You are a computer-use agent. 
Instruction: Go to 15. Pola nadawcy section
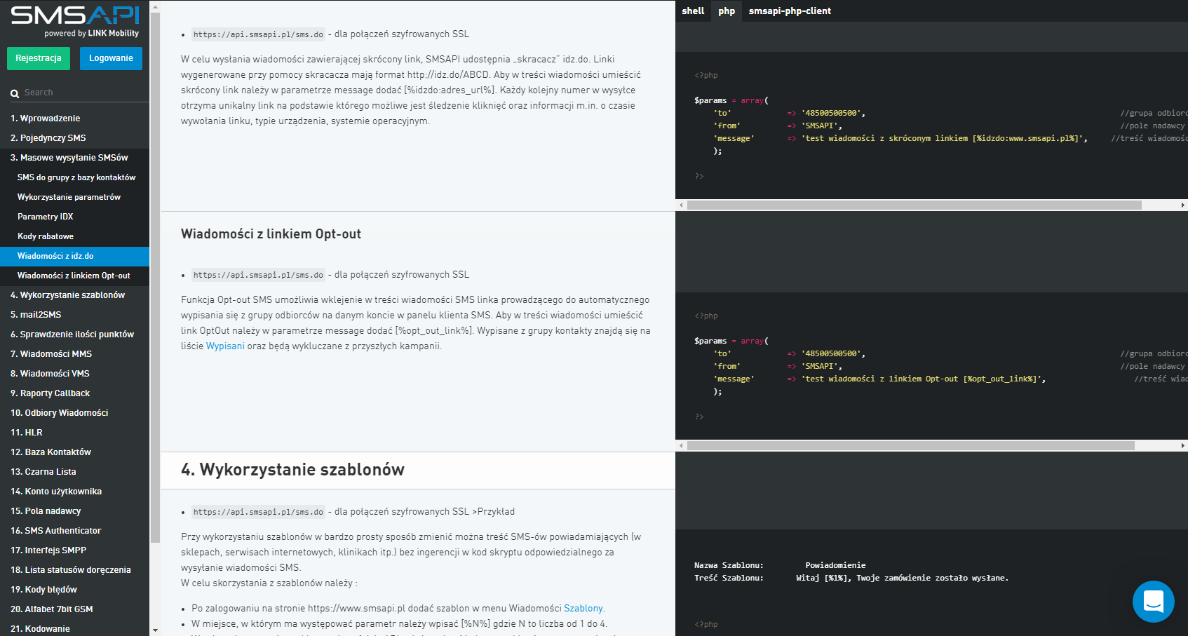(74, 511)
